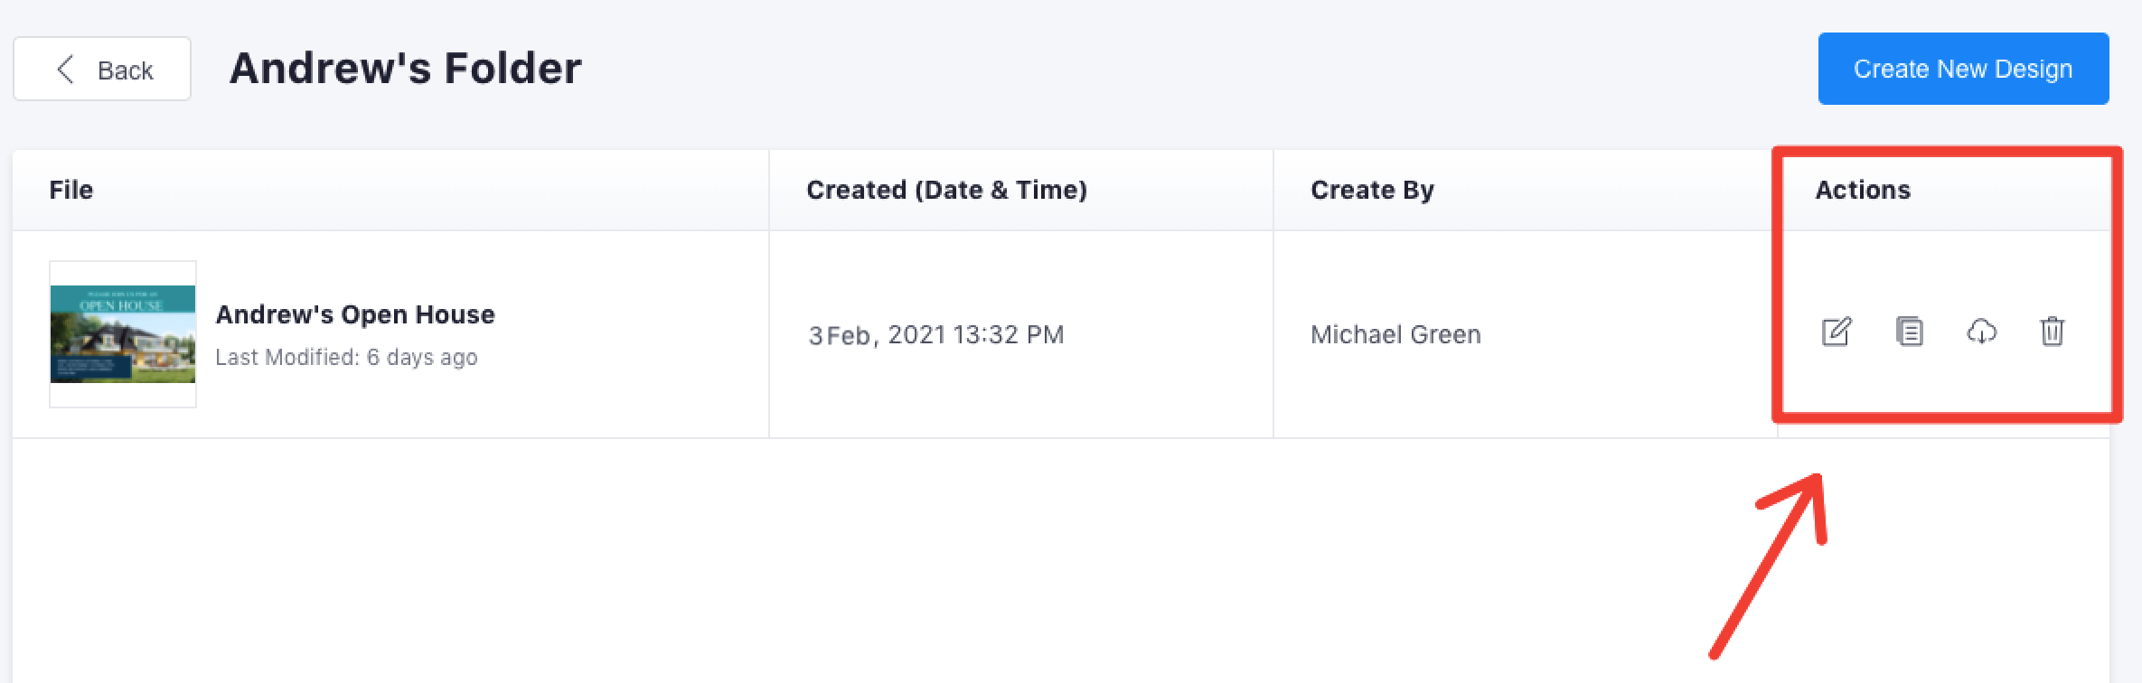Open the Andrew's Open House file name

pos(355,314)
